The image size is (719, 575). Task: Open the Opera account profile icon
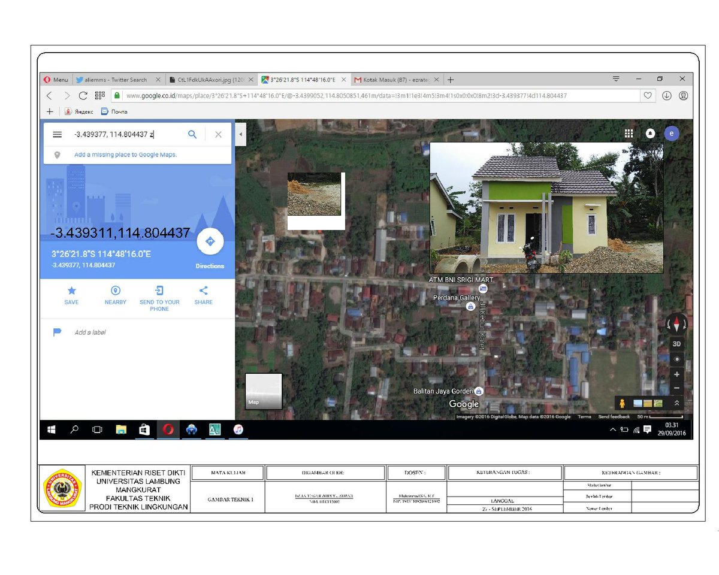click(x=684, y=95)
